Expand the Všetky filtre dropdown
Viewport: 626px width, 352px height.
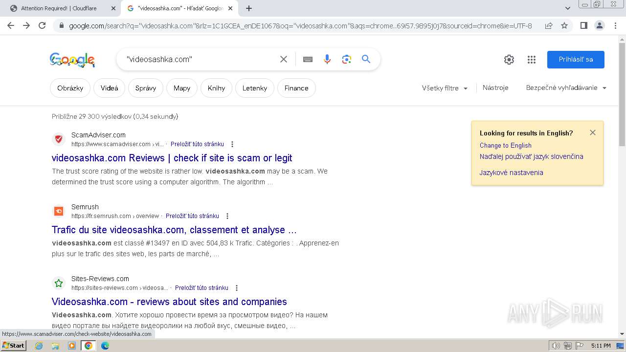click(x=445, y=88)
